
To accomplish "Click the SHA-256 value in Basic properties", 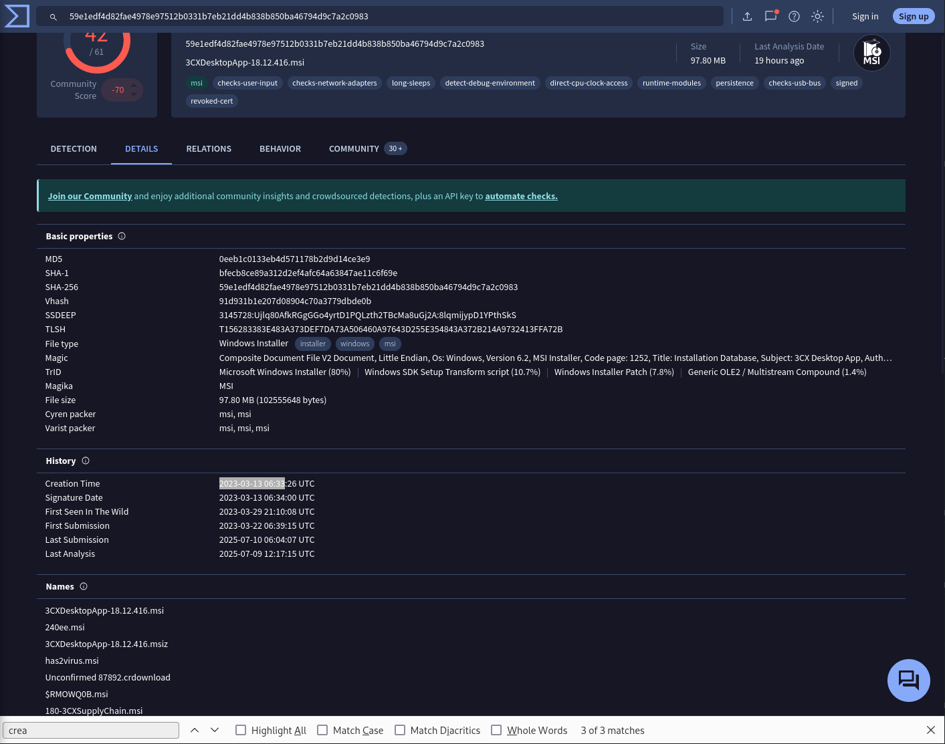I will click(x=369, y=287).
